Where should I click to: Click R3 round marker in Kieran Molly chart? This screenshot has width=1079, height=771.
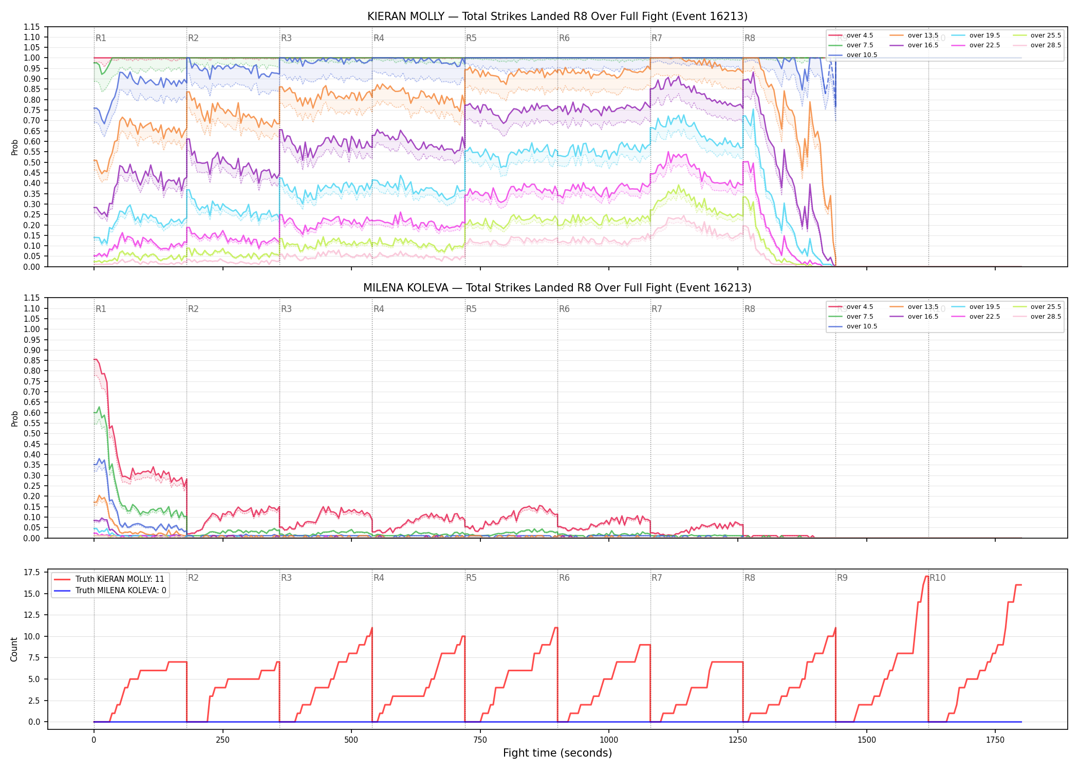tap(286, 38)
